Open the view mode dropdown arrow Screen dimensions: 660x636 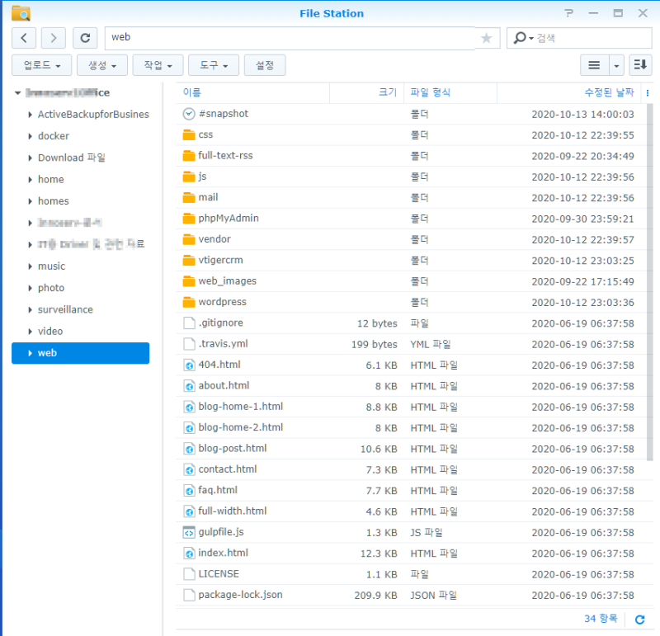(x=616, y=65)
